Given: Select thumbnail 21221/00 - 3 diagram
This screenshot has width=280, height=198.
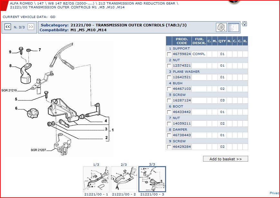Looking at the screenshot, I should [152, 179].
